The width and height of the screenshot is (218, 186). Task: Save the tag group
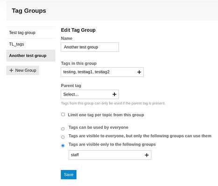(x=69, y=174)
